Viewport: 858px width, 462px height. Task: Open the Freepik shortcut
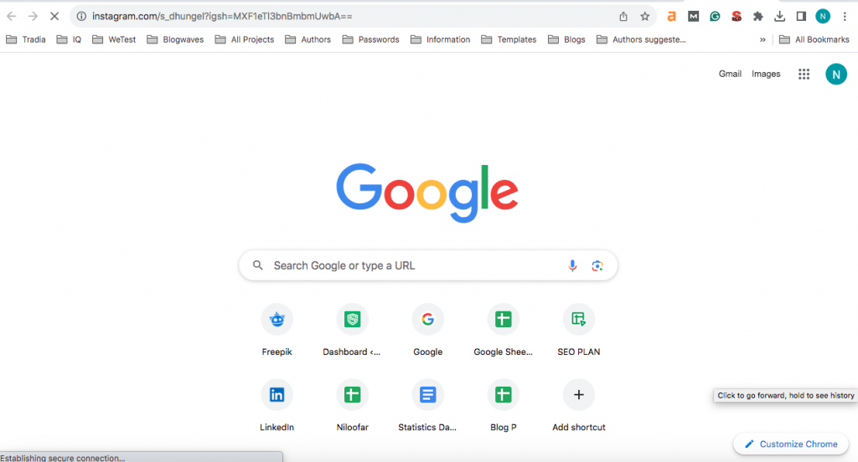click(277, 330)
